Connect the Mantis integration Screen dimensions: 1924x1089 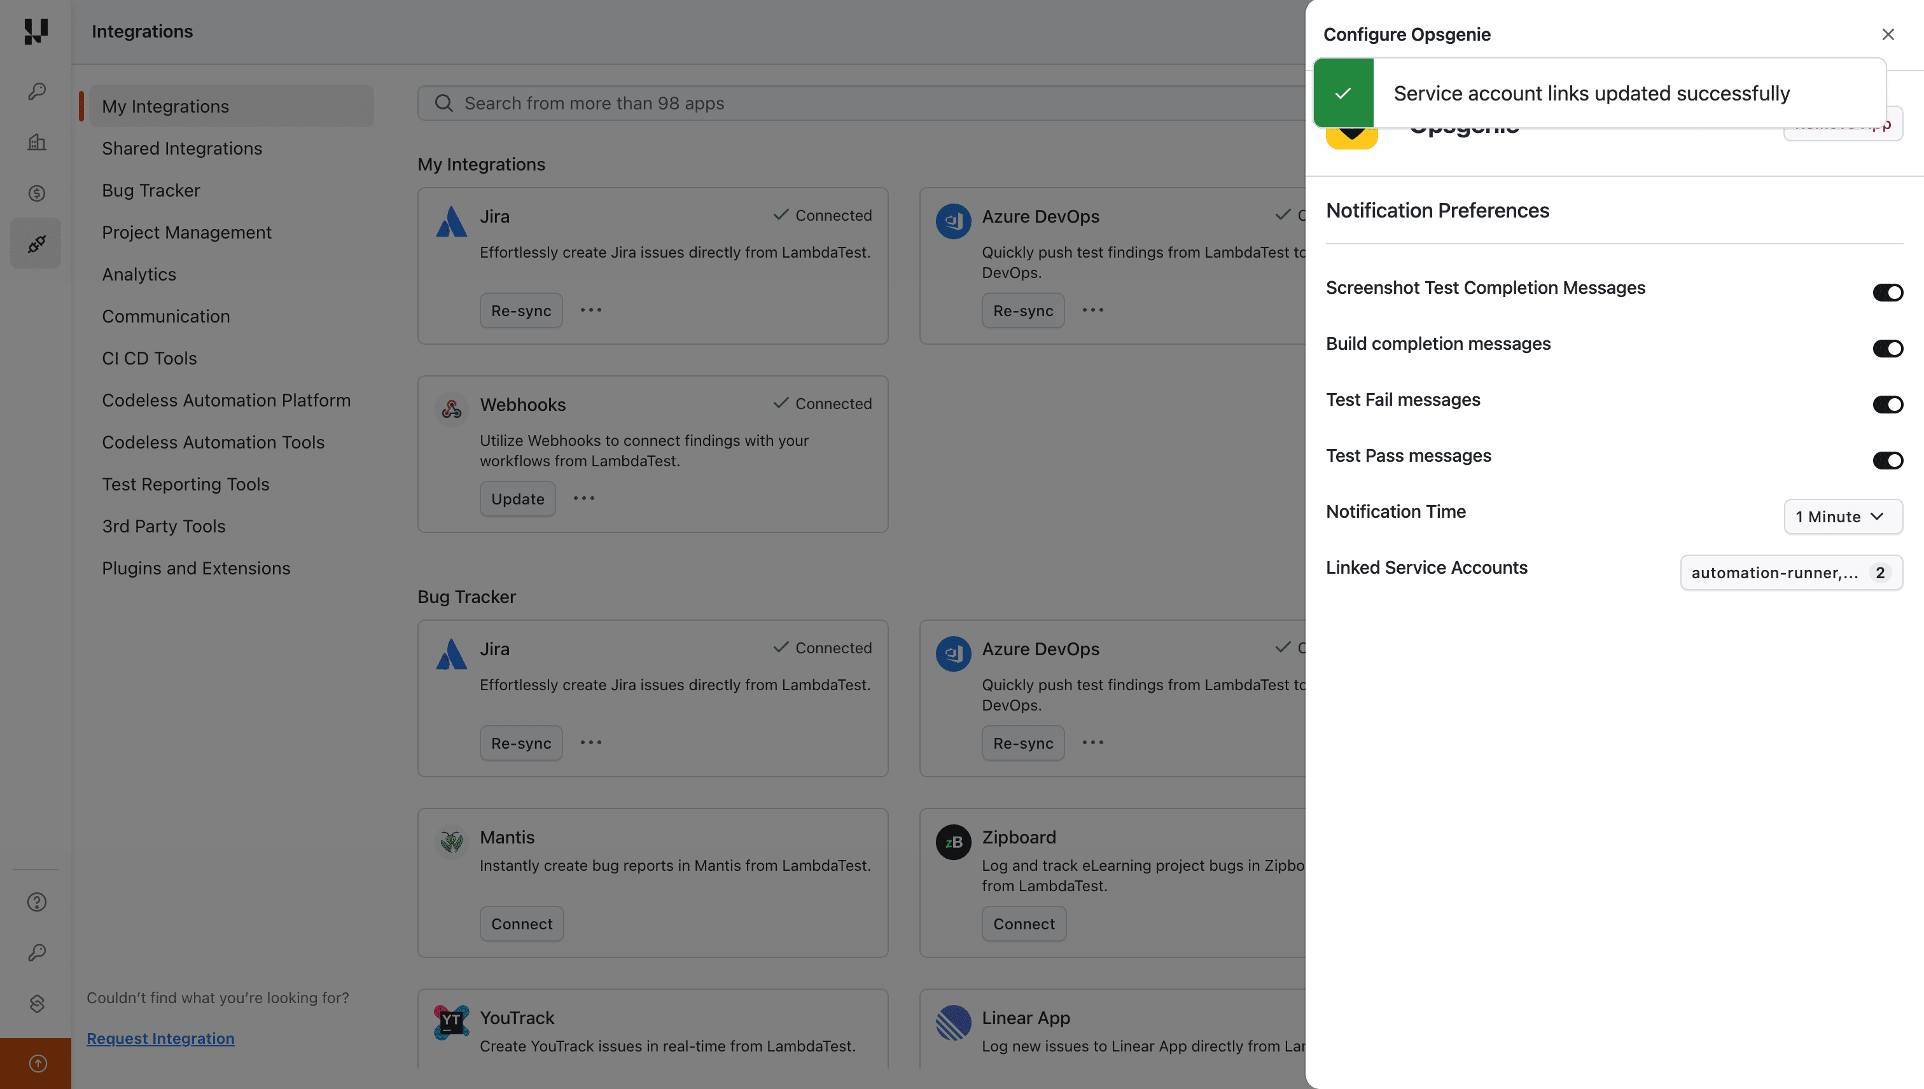[x=521, y=923]
